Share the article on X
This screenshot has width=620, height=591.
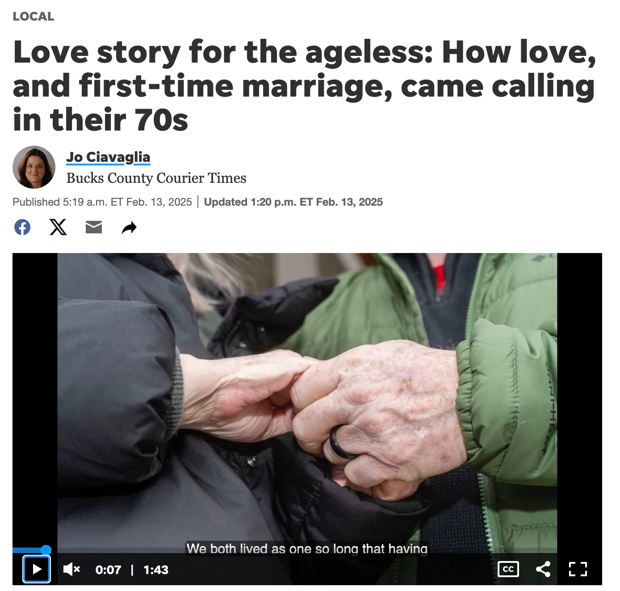pos(58,228)
